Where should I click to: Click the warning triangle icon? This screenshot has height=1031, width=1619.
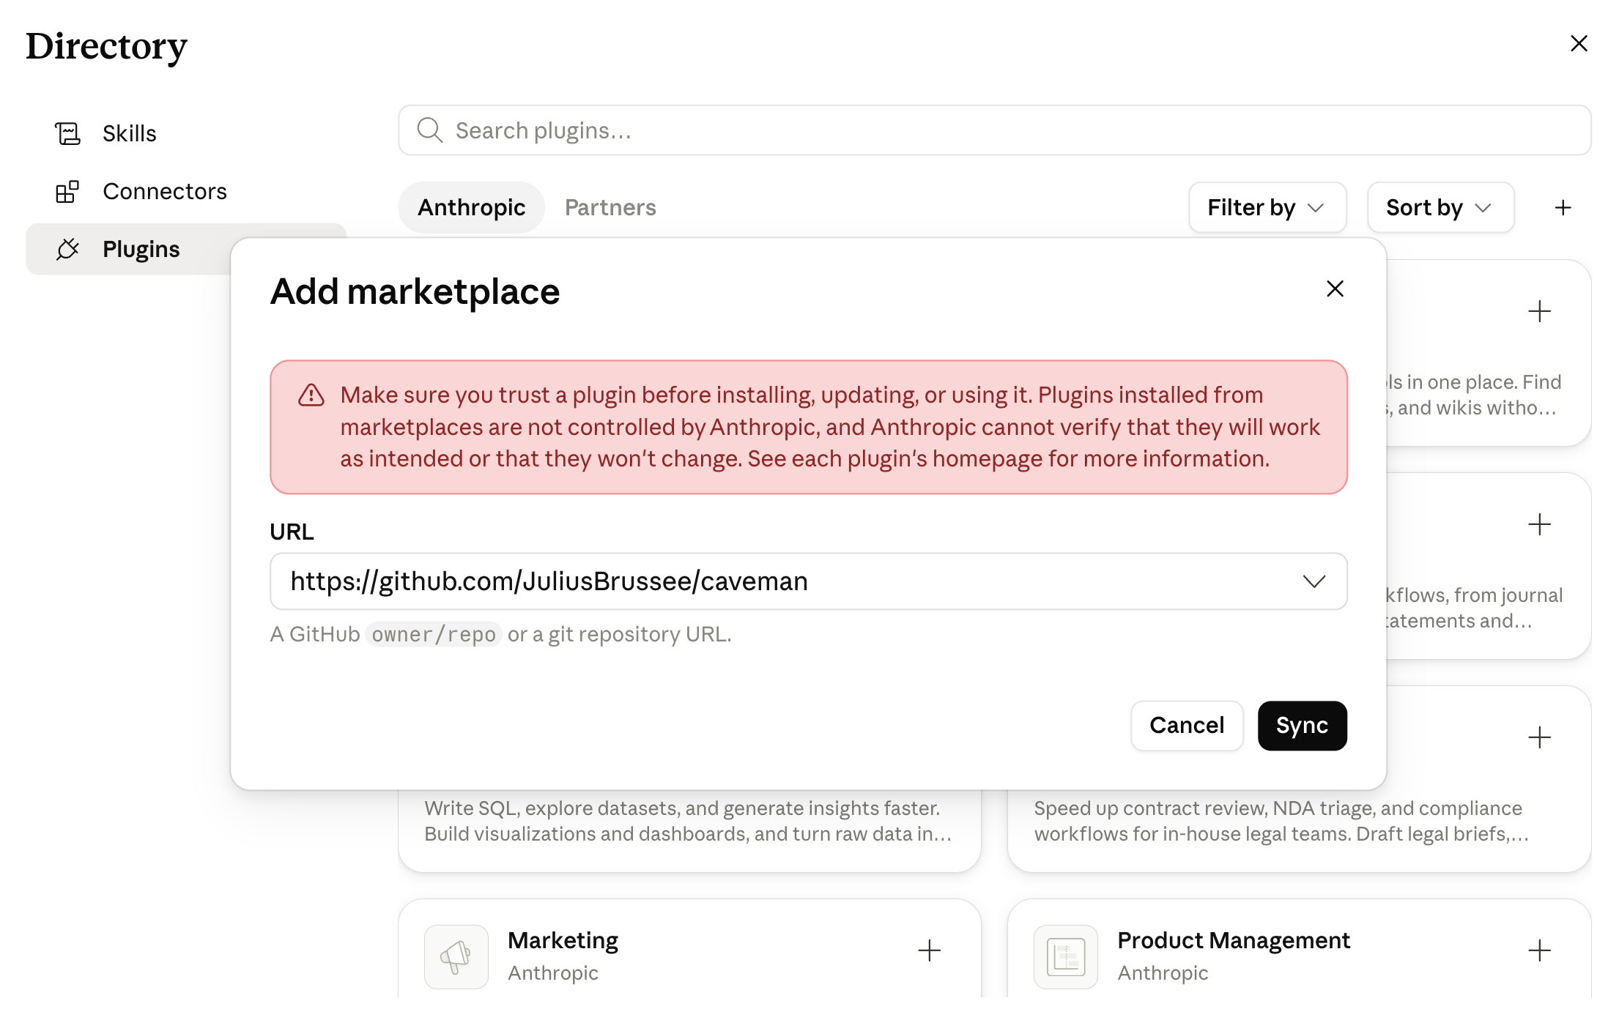tap(311, 395)
